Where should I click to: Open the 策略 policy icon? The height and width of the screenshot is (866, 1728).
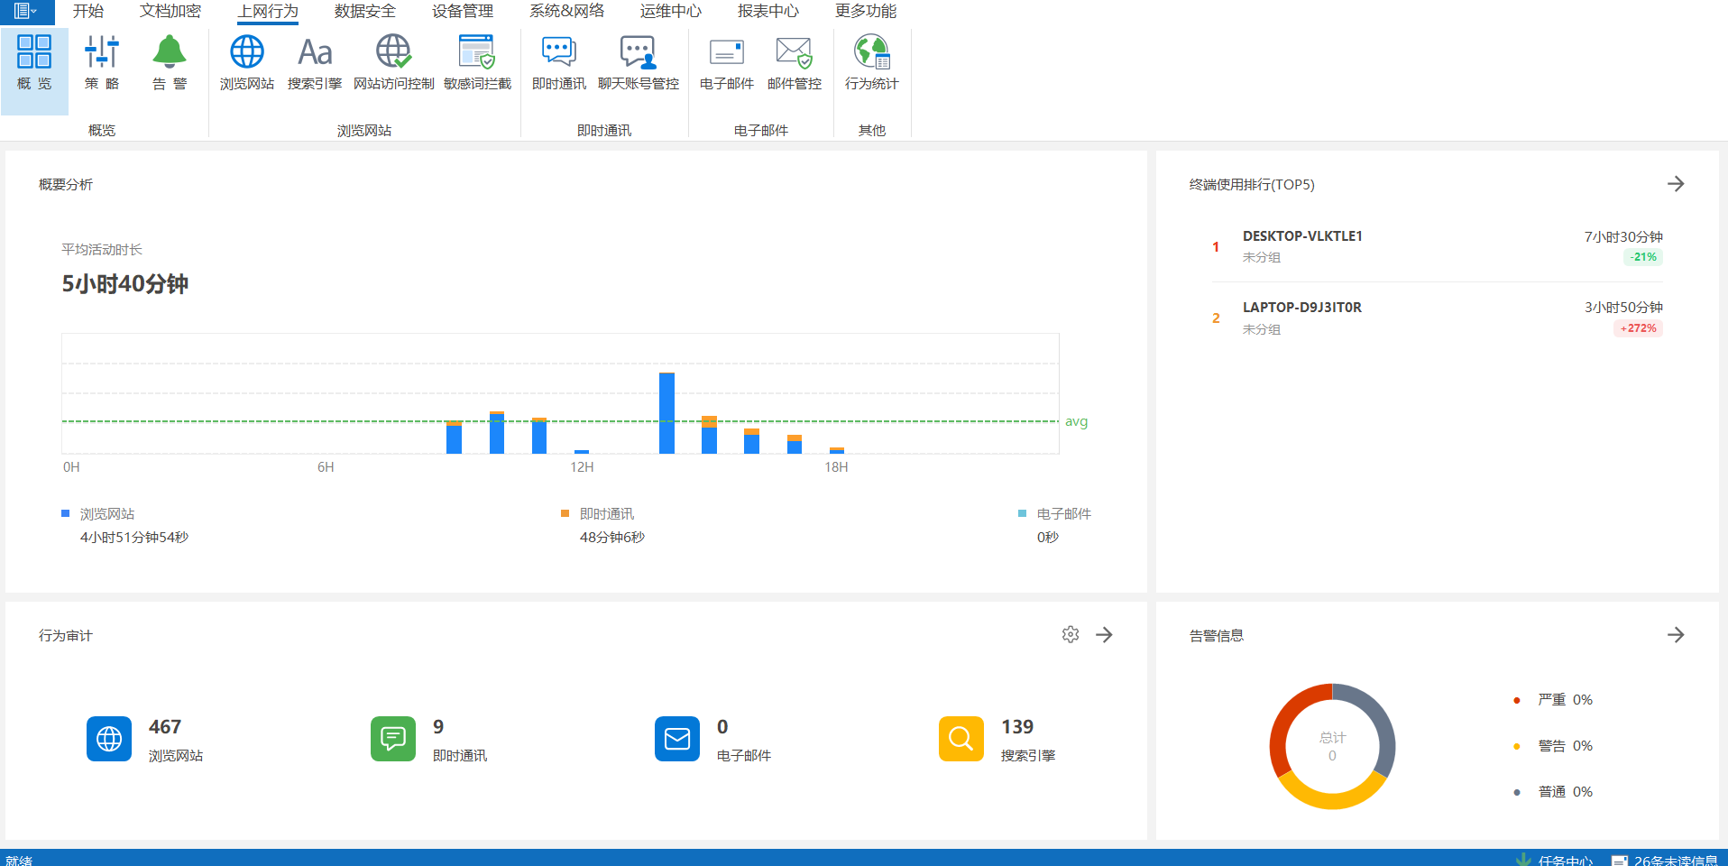click(102, 63)
